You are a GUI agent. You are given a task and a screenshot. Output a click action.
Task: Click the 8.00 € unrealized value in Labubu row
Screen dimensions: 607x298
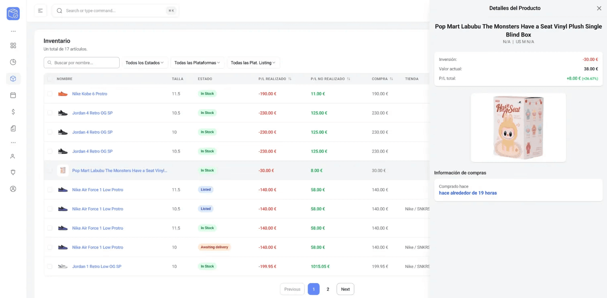318,170
